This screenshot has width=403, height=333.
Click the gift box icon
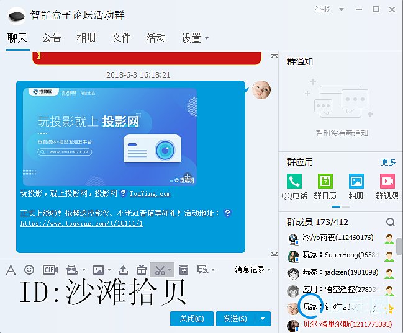(141, 270)
